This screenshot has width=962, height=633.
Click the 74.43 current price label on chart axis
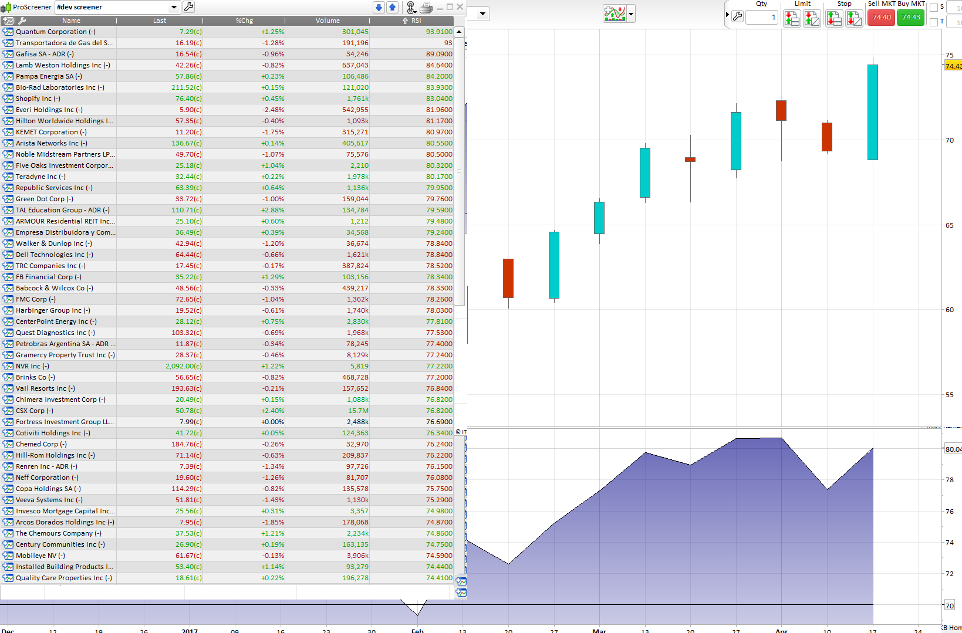click(953, 66)
